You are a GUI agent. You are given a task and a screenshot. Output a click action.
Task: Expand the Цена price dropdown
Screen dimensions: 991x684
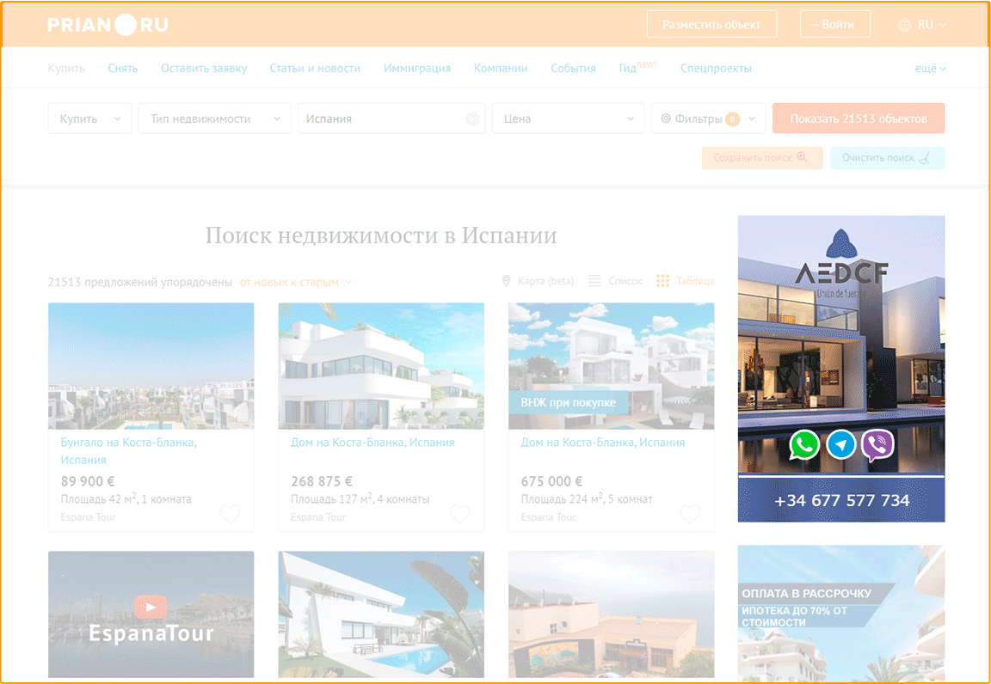point(568,119)
